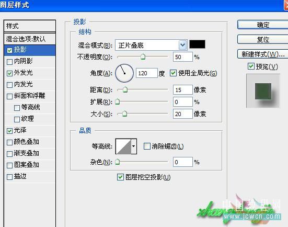Uncheck the 光泽 checkbox
Viewport: 288px width, 227px height.
click(x=9, y=131)
